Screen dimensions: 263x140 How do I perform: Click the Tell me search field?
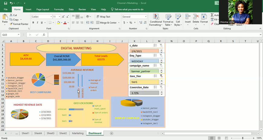(x=129, y=9)
